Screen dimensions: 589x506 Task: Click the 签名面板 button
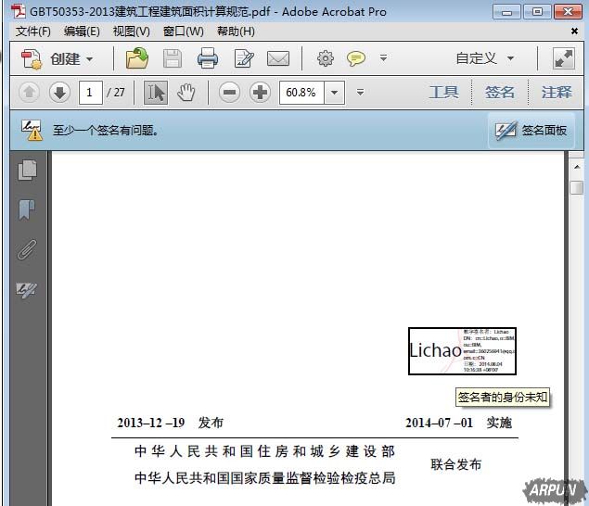point(531,131)
